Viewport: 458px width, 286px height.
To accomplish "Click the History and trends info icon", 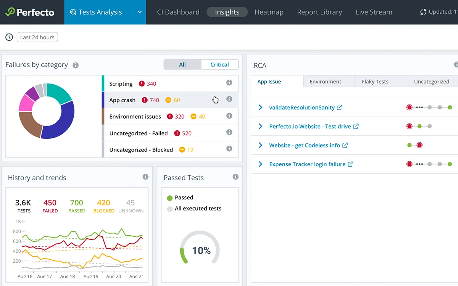I will [145, 177].
